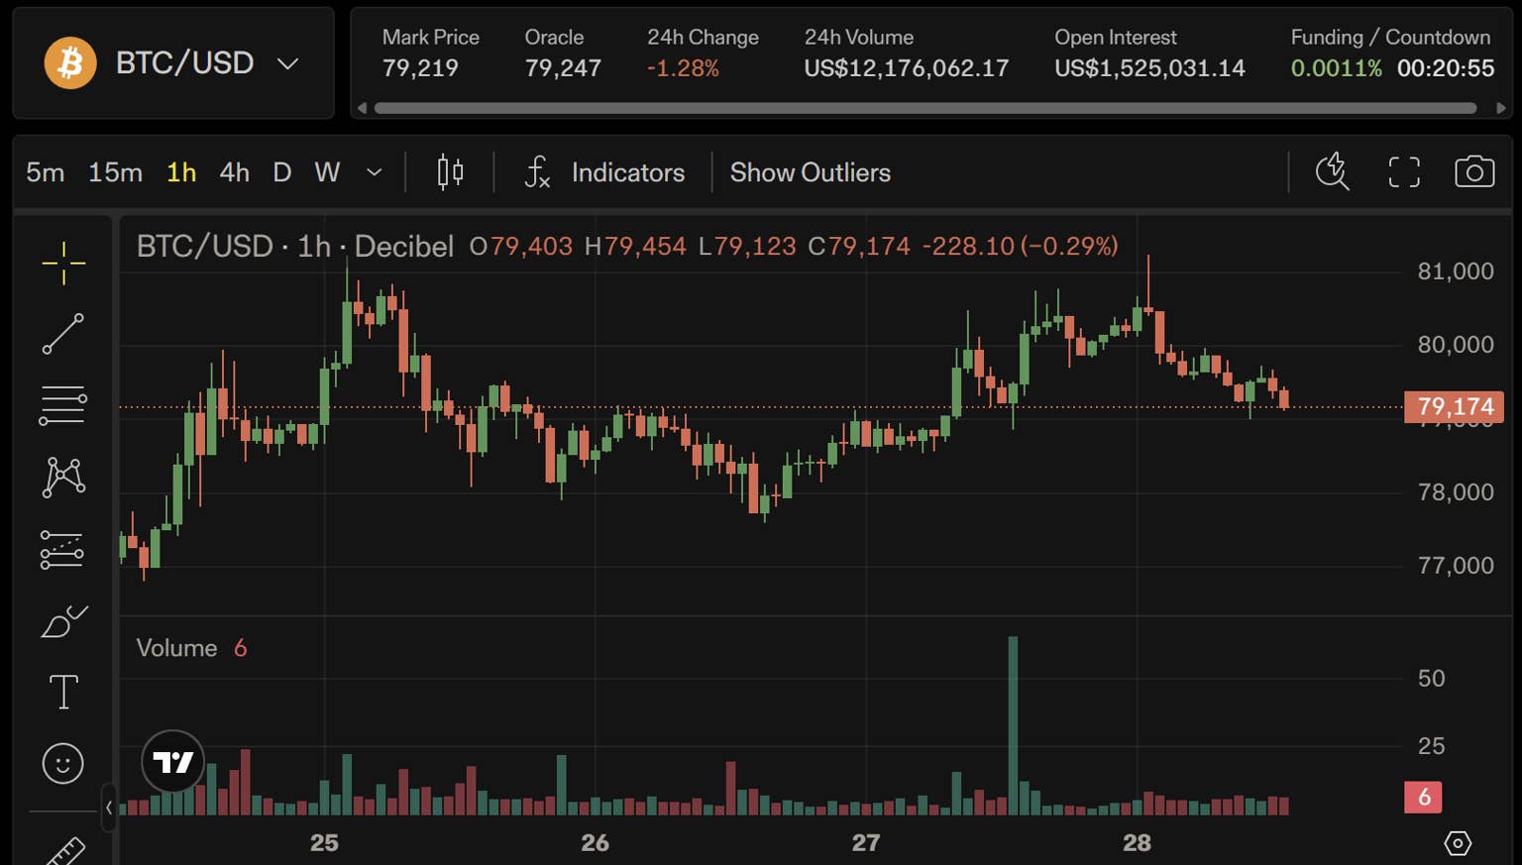Select the Text annotation tool
Image resolution: width=1522 pixels, height=865 pixels.
63,692
